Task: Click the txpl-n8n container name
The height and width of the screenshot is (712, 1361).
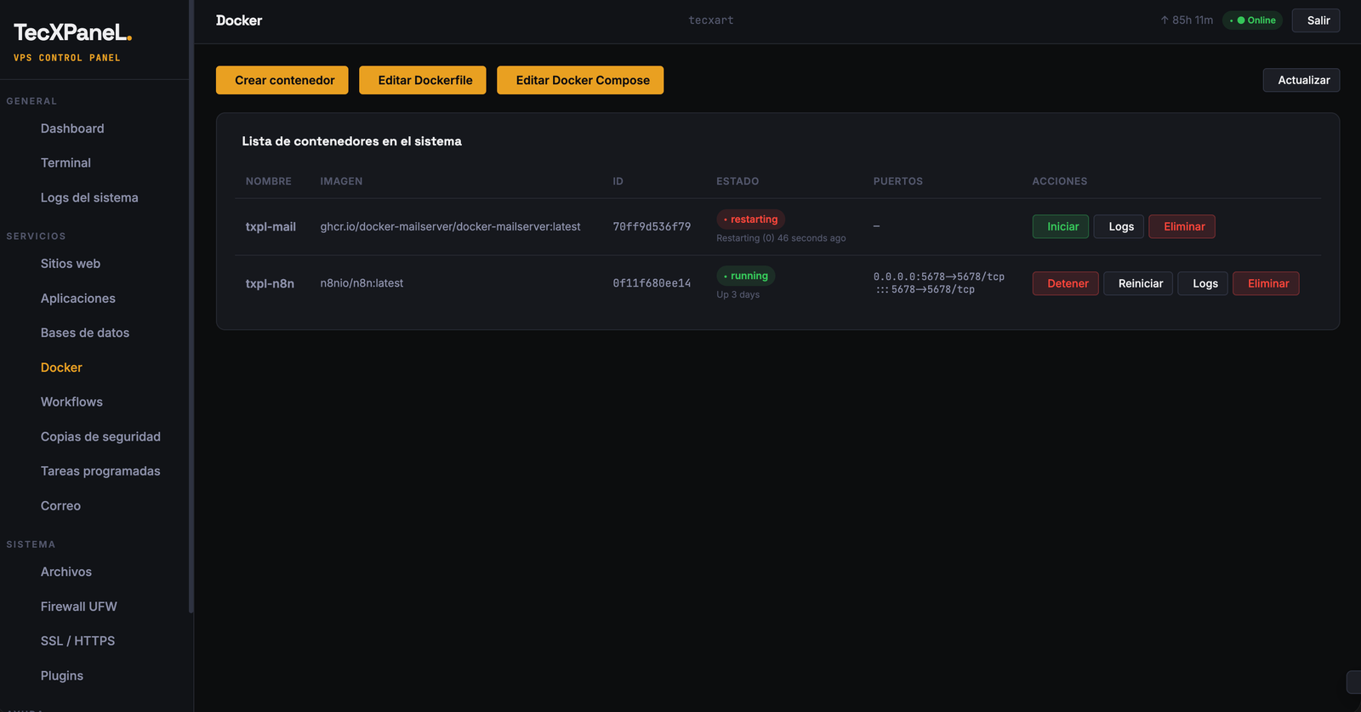Action: tap(270, 283)
